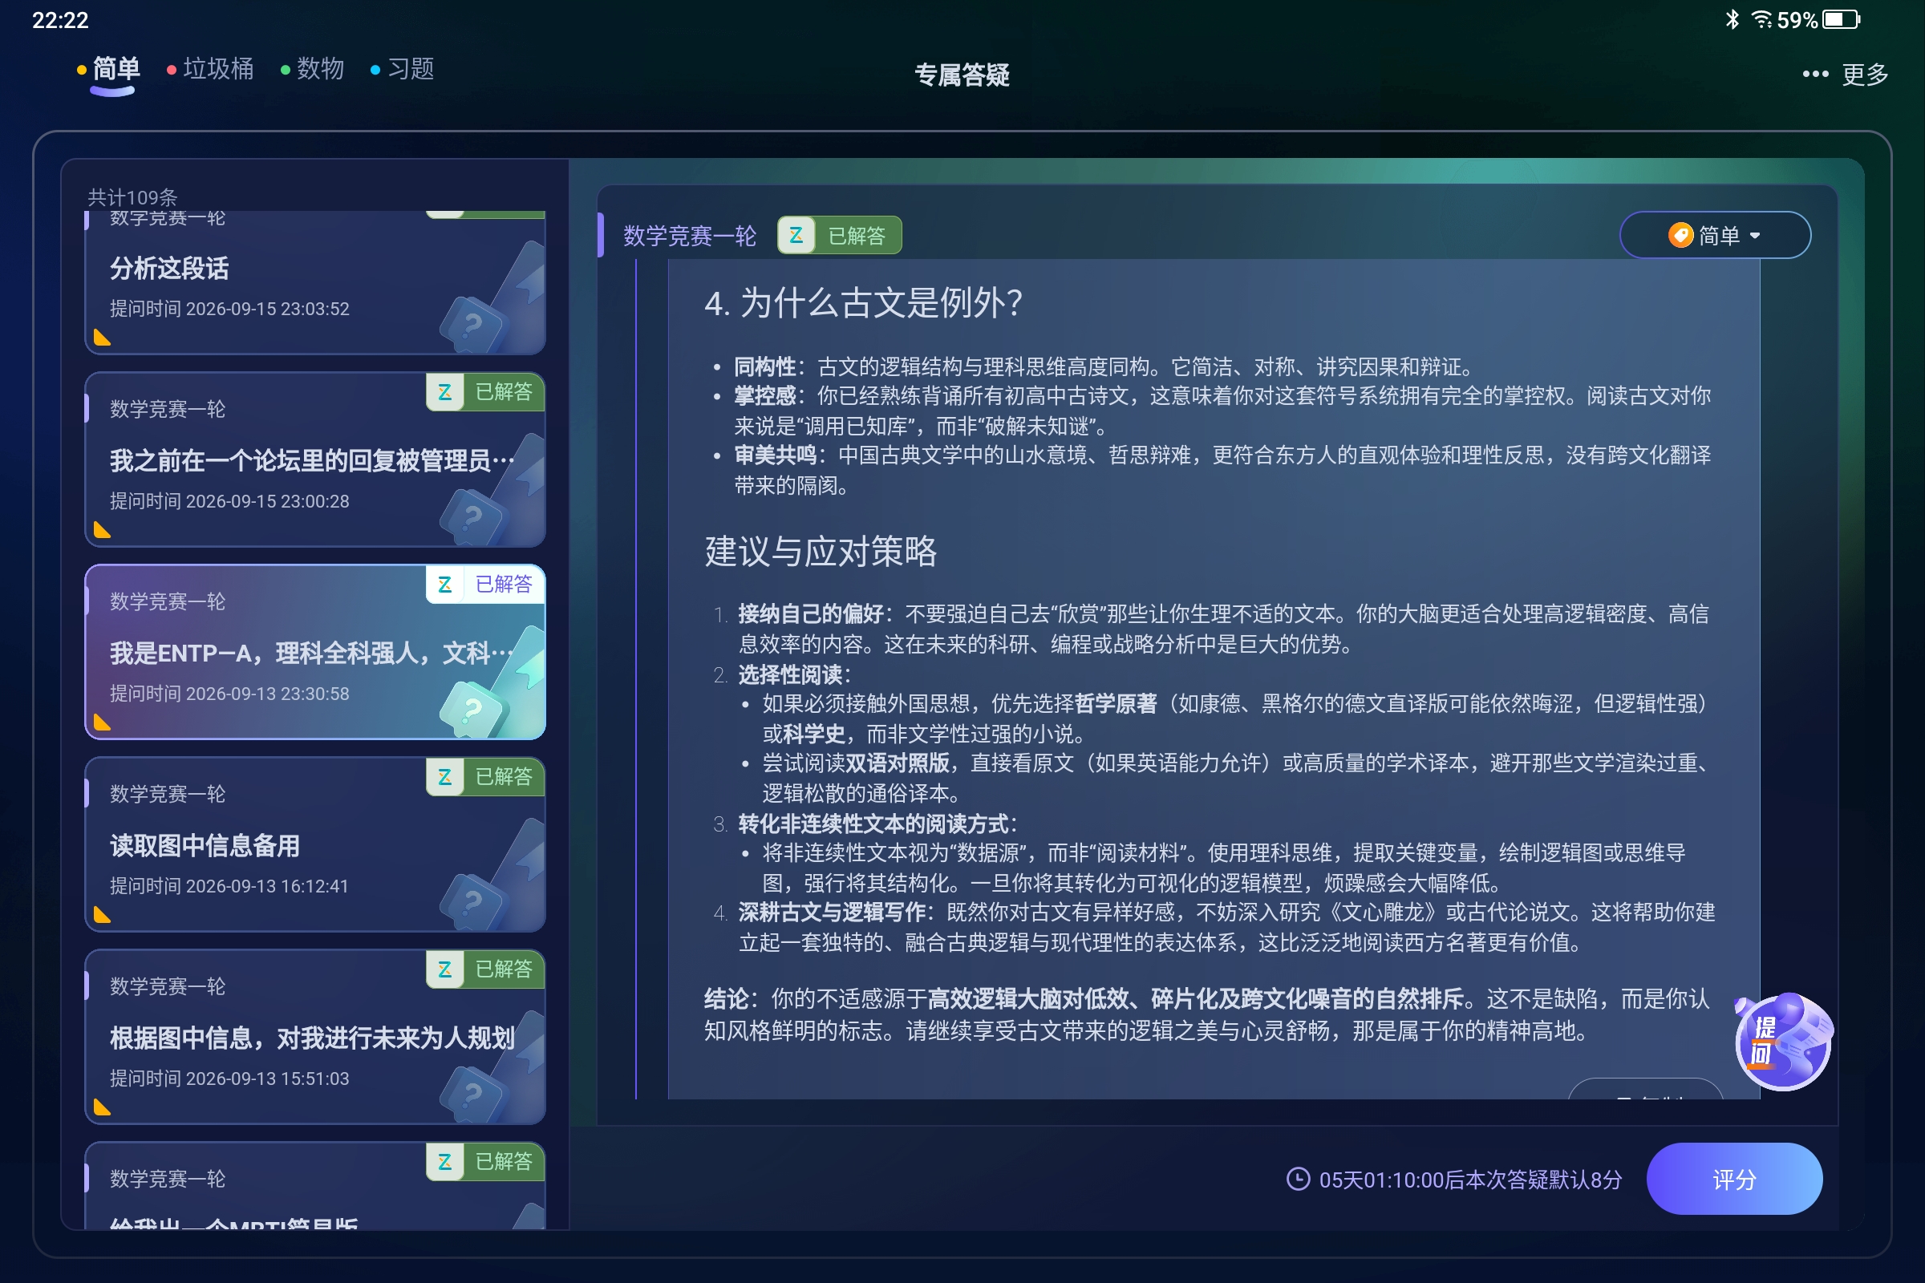Screen dimensions: 1925x1283
Task: Click the 专属答疑 page title
Action: pyautogui.click(x=962, y=75)
